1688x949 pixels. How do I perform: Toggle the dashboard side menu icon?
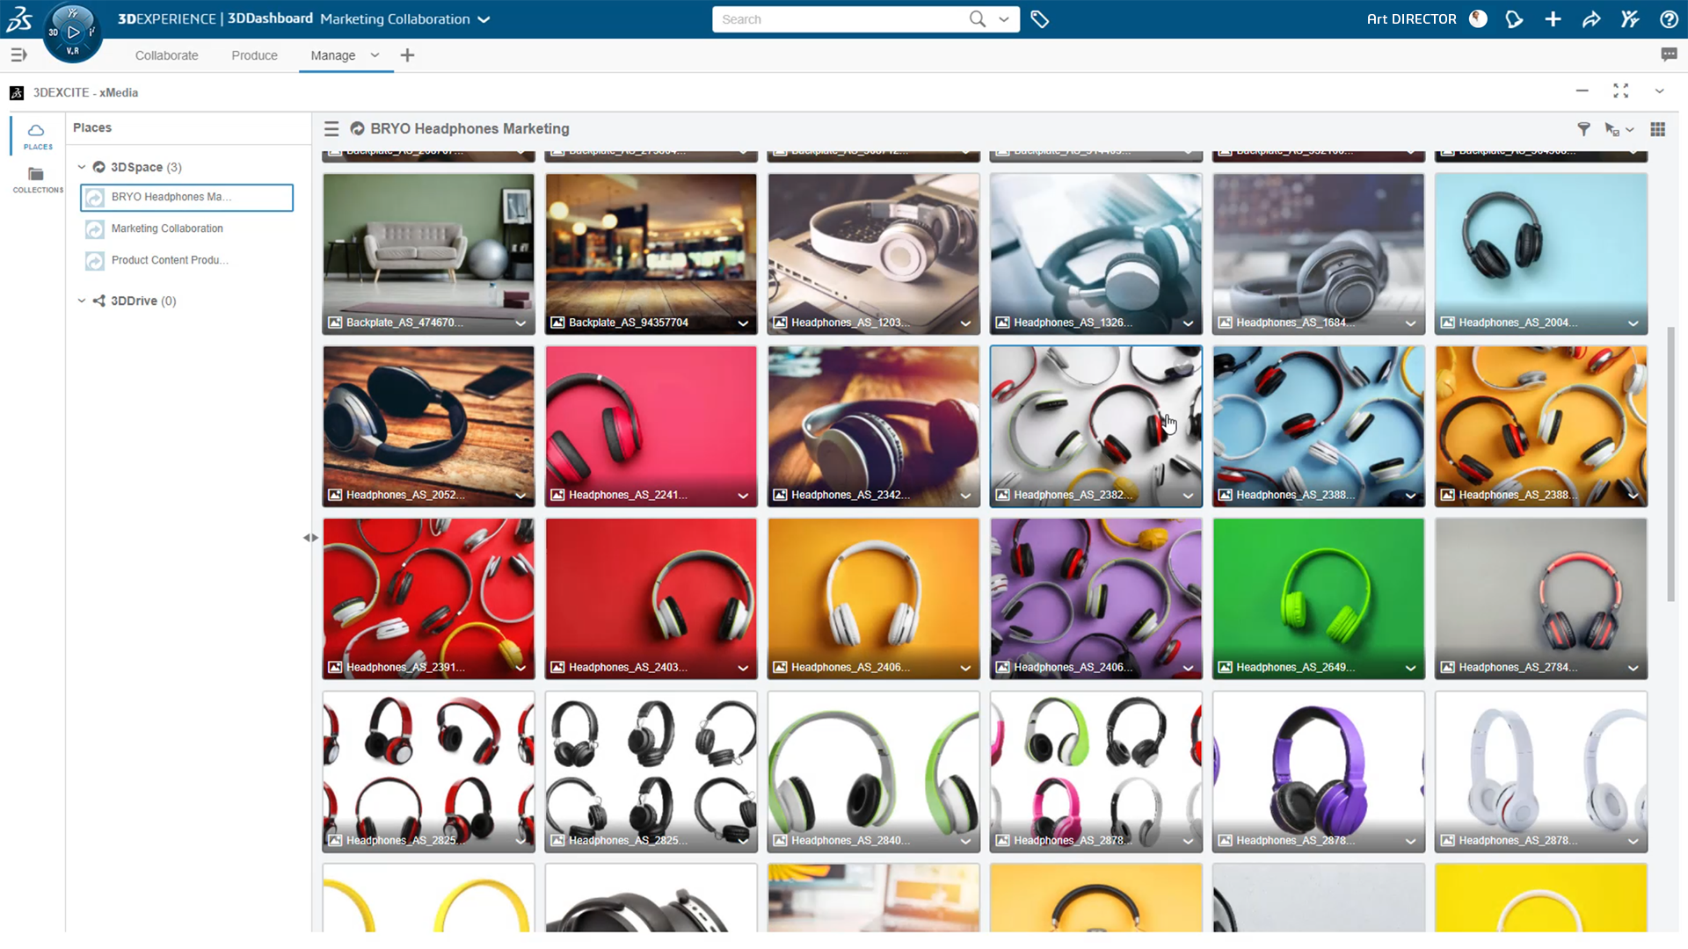(18, 54)
